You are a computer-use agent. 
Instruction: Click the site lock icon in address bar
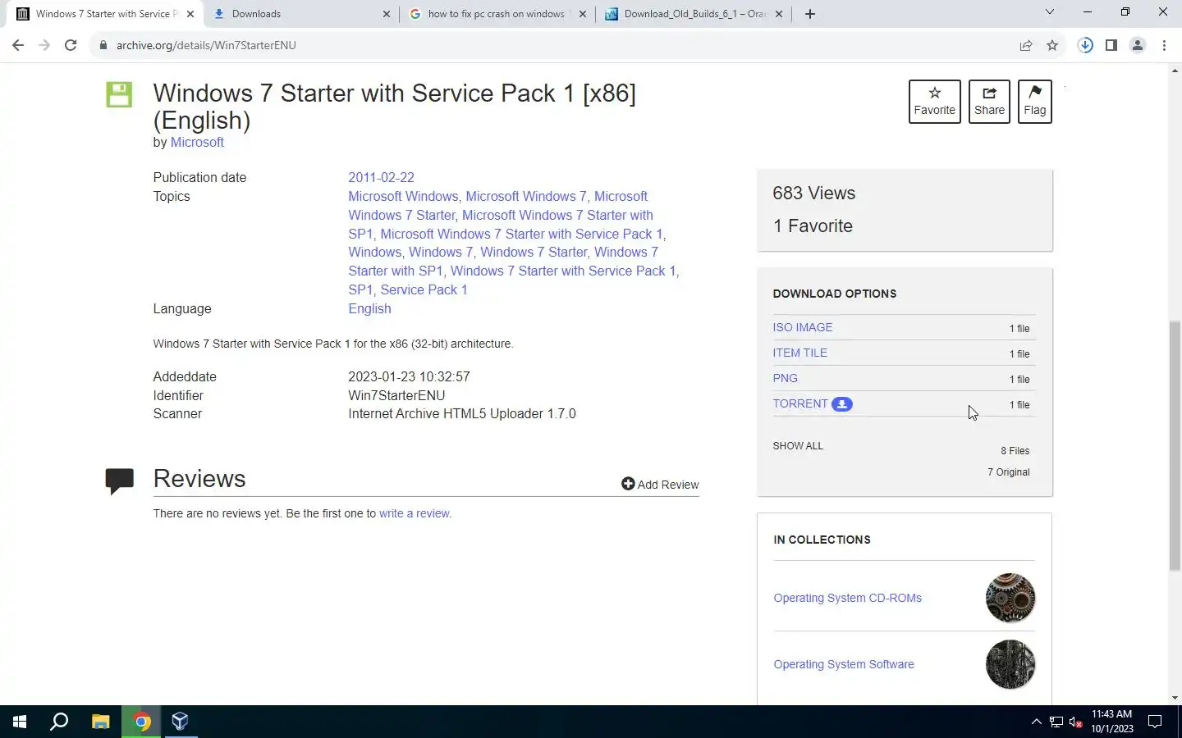tap(103, 45)
